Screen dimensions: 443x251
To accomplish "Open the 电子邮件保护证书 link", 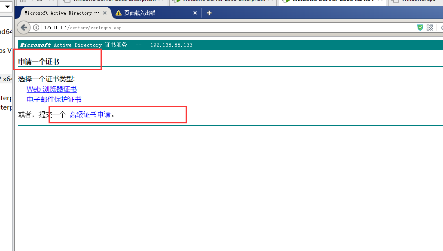I will click(x=54, y=99).
